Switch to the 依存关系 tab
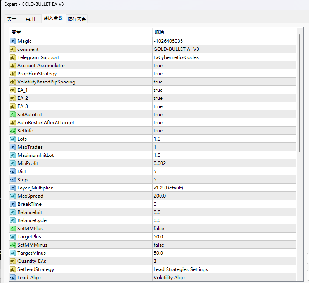This screenshot has height=283, width=309. click(x=77, y=19)
